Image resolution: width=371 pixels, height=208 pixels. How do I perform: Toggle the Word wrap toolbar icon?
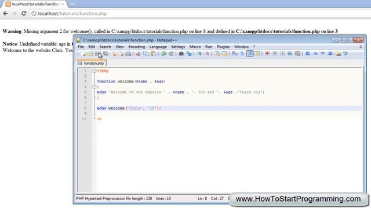tap(234, 54)
